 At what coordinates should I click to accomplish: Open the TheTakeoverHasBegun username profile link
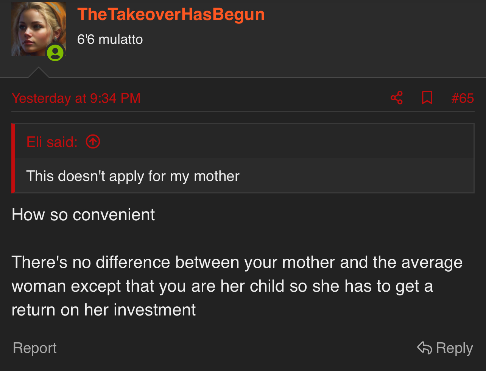click(x=171, y=15)
